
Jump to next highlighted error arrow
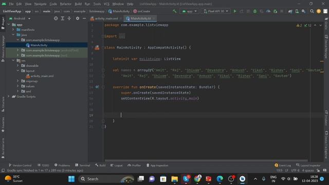pos(320,25)
